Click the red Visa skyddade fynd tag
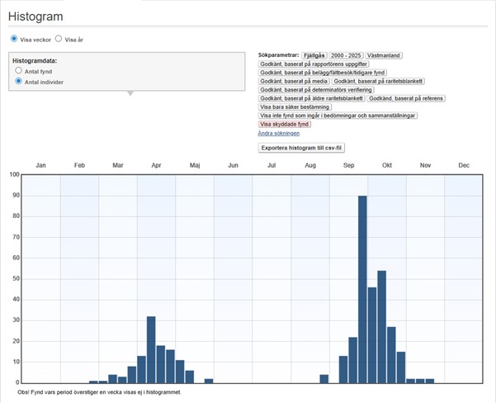Screen dimensions: 496x403 tap(284, 124)
